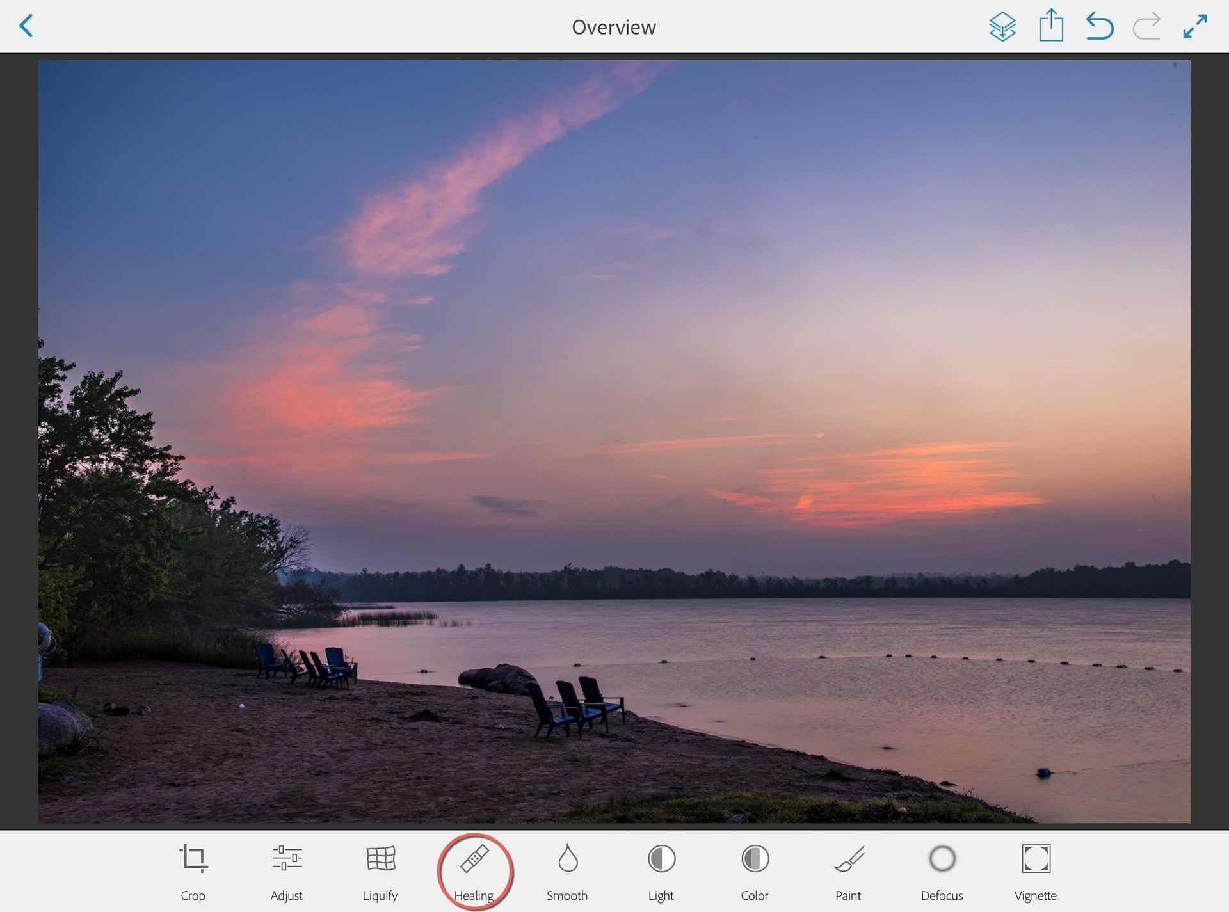Click the Overview title text
Image resolution: width=1229 pixels, height=912 pixels.
(614, 27)
